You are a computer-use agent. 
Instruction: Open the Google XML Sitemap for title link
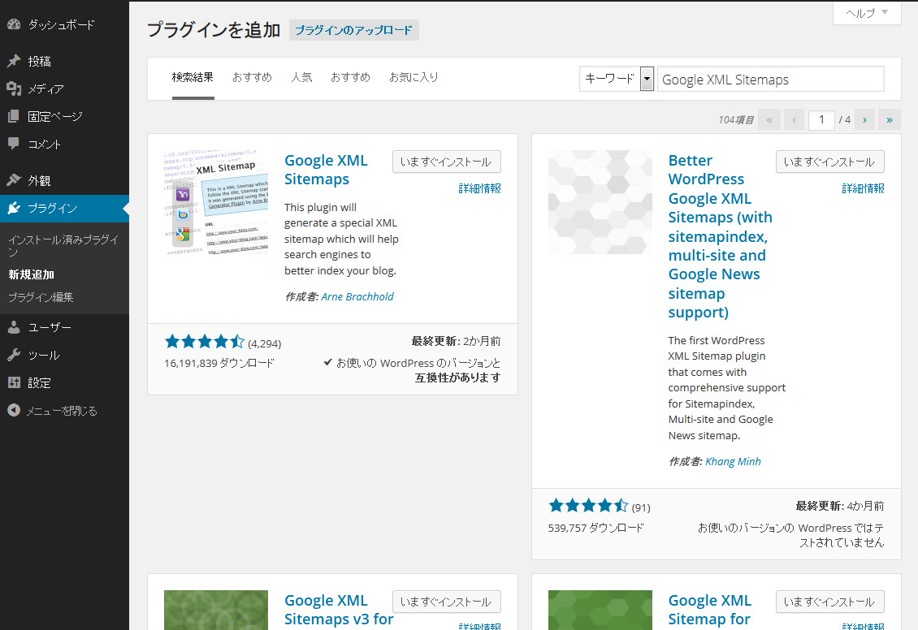click(x=709, y=611)
